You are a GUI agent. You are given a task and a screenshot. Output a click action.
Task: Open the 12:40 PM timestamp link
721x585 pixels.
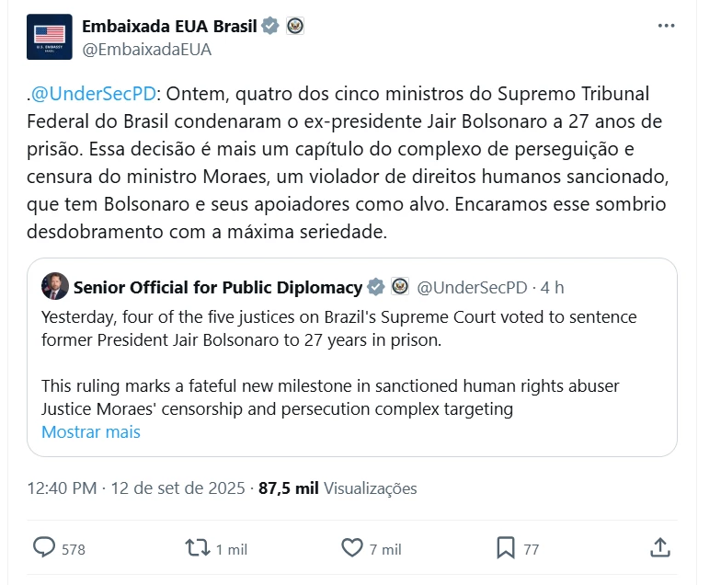click(63, 487)
